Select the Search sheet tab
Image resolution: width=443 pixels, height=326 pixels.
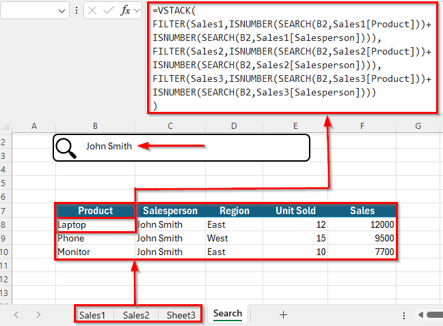(228, 314)
